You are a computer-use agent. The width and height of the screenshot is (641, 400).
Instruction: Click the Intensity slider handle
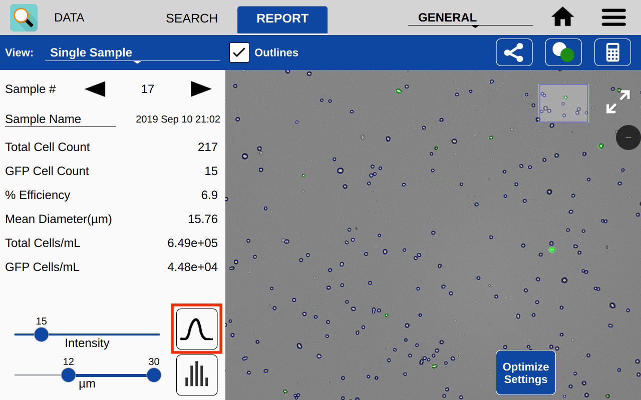click(42, 334)
